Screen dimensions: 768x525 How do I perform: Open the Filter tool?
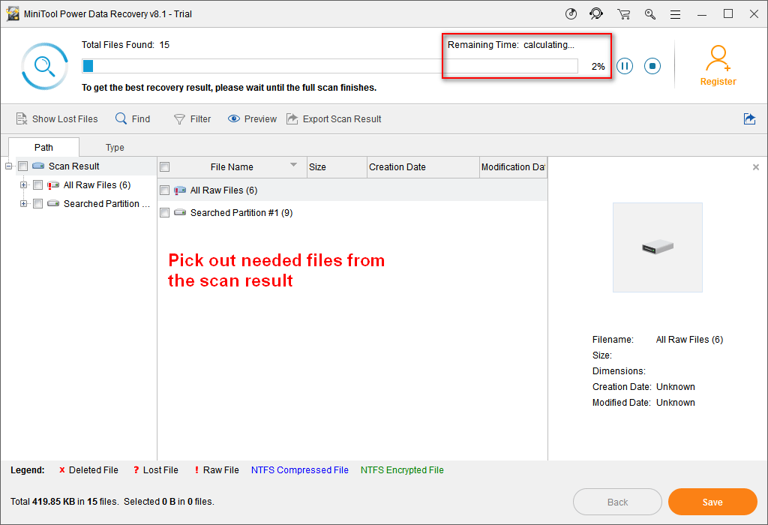(193, 119)
